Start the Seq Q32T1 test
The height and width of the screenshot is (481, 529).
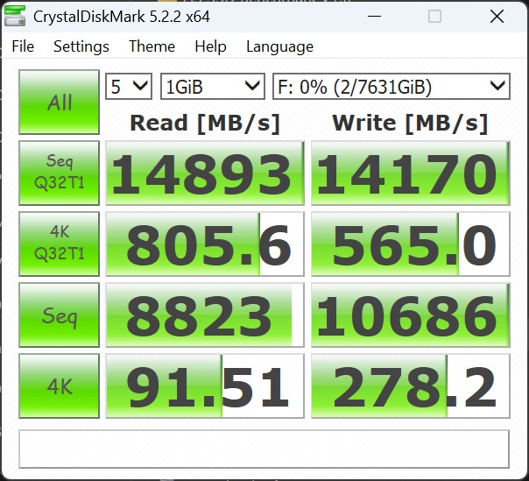click(x=60, y=173)
